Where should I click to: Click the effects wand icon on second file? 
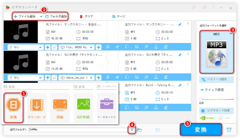(x=147, y=78)
